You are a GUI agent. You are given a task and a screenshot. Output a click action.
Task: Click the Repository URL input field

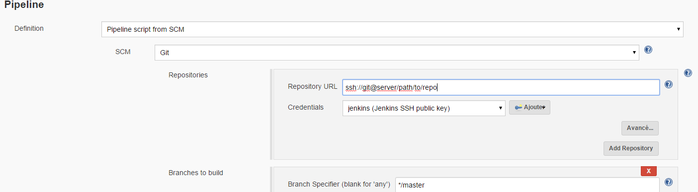[501, 87]
